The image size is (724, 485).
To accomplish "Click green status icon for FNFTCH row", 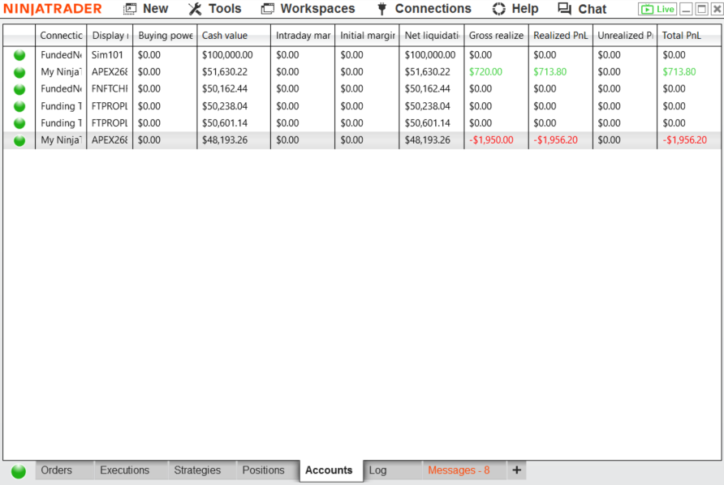I will [19, 89].
